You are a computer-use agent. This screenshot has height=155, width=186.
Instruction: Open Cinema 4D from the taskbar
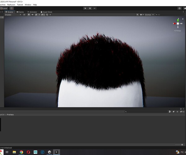click(x=42, y=152)
